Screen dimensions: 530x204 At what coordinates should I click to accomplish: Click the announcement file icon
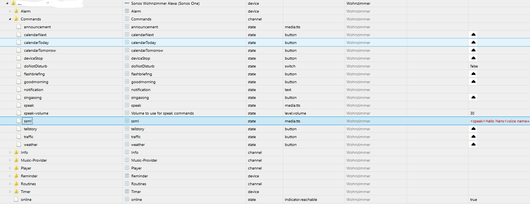pos(19,27)
